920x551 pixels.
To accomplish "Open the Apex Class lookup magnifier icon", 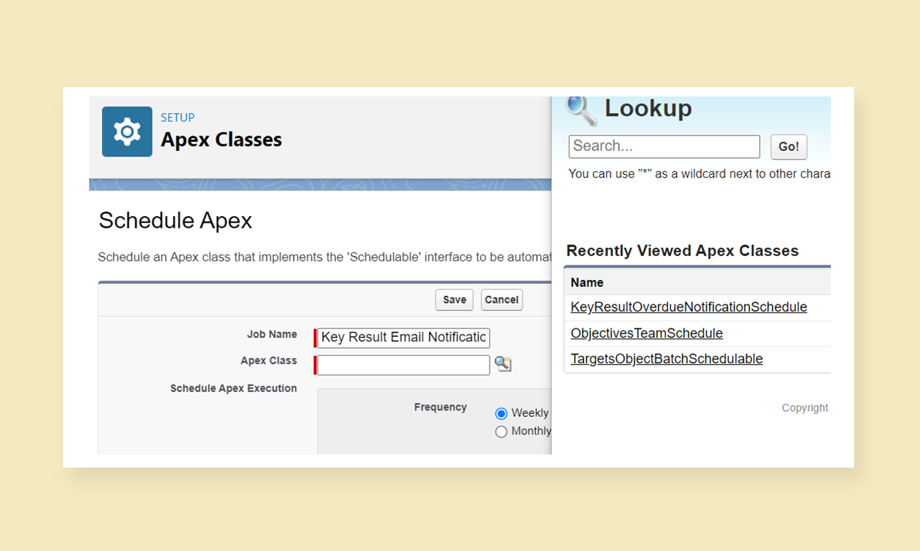I will tap(503, 364).
